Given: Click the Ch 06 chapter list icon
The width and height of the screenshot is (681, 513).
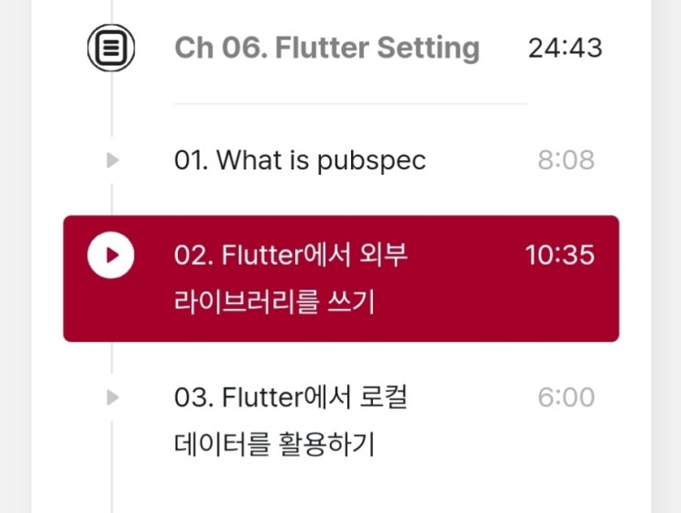Looking at the screenshot, I should pyautogui.click(x=111, y=48).
